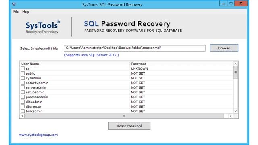Select the NOT SET cell for bulkadmin
Viewport: 258px width, 145px height.
coord(138,111)
